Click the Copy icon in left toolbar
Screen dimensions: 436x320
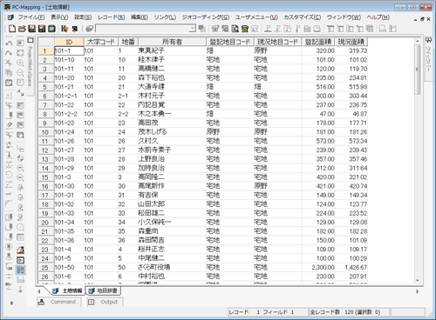tap(9, 73)
